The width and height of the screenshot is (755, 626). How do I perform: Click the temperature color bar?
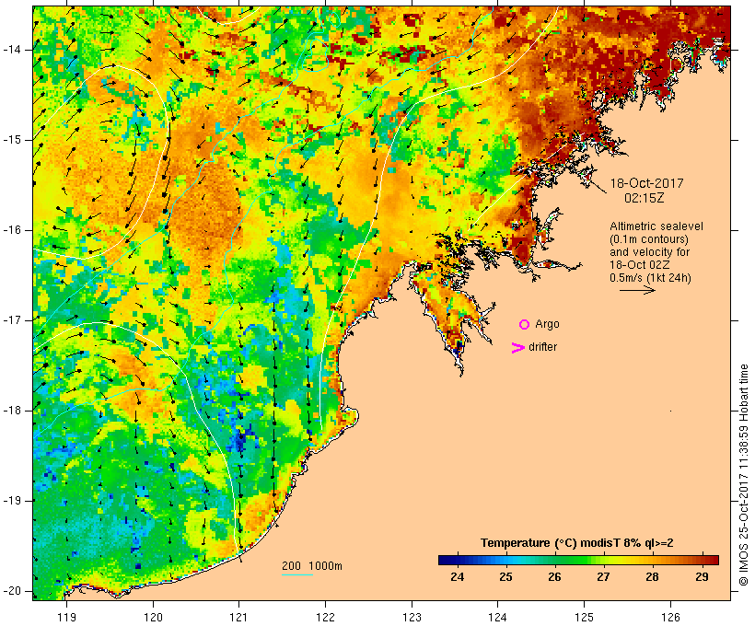pyautogui.click(x=578, y=560)
